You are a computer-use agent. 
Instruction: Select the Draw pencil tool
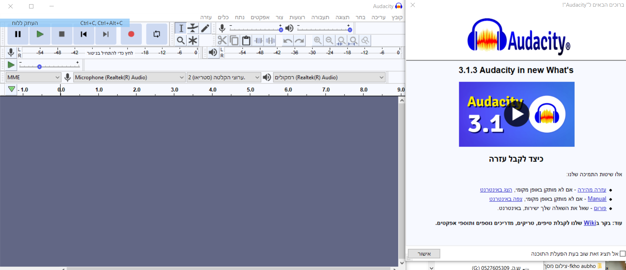coord(205,28)
